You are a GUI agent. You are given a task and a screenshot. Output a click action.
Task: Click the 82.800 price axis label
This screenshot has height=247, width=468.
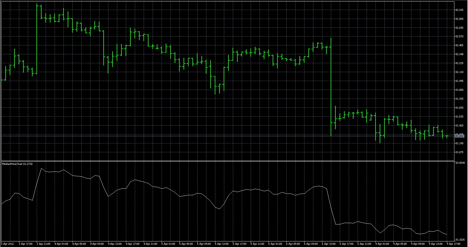[x=459, y=19]
